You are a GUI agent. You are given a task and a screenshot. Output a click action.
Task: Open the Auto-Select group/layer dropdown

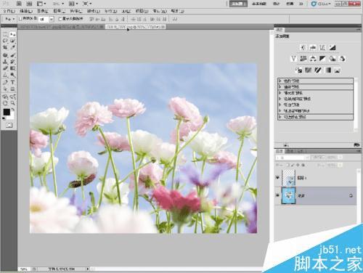[x=46, y=19]
